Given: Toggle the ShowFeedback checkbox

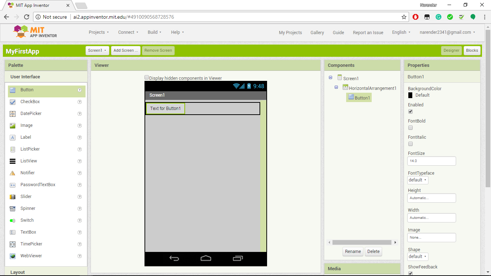Looking at the screenshot, I should (410, 273).
